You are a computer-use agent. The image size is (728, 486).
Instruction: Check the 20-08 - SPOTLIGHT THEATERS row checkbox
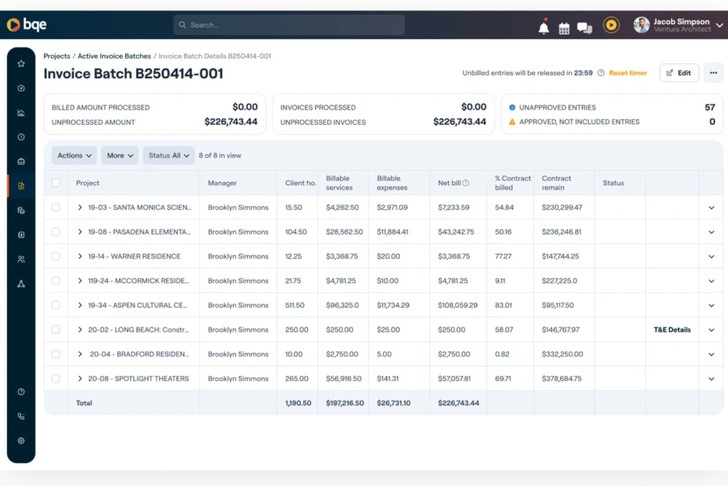pos(56,378)
